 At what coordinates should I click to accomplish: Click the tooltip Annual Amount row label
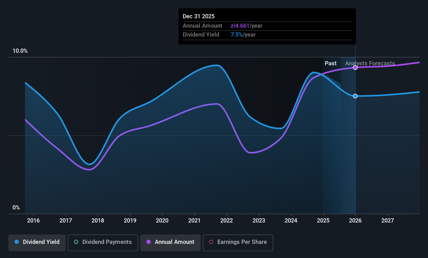(202, 26)
